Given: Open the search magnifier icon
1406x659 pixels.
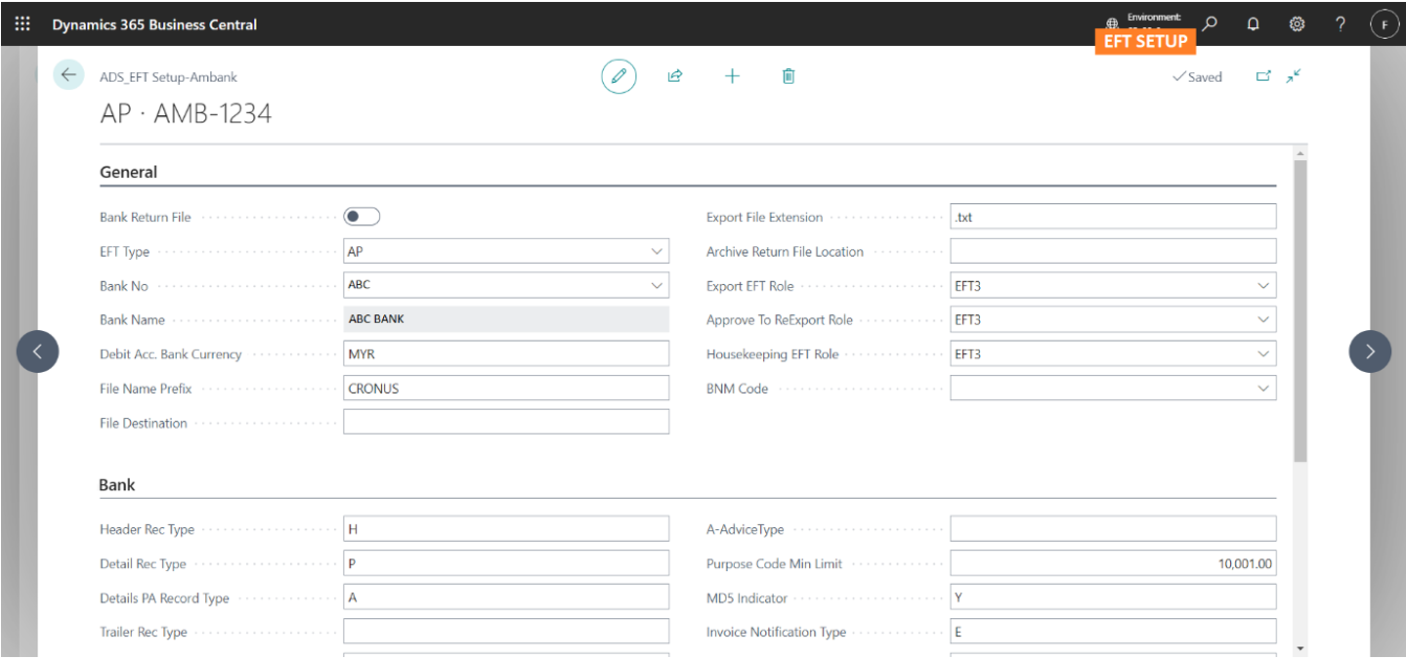Looking at the screenshot, I should (x=1210, y=23).
